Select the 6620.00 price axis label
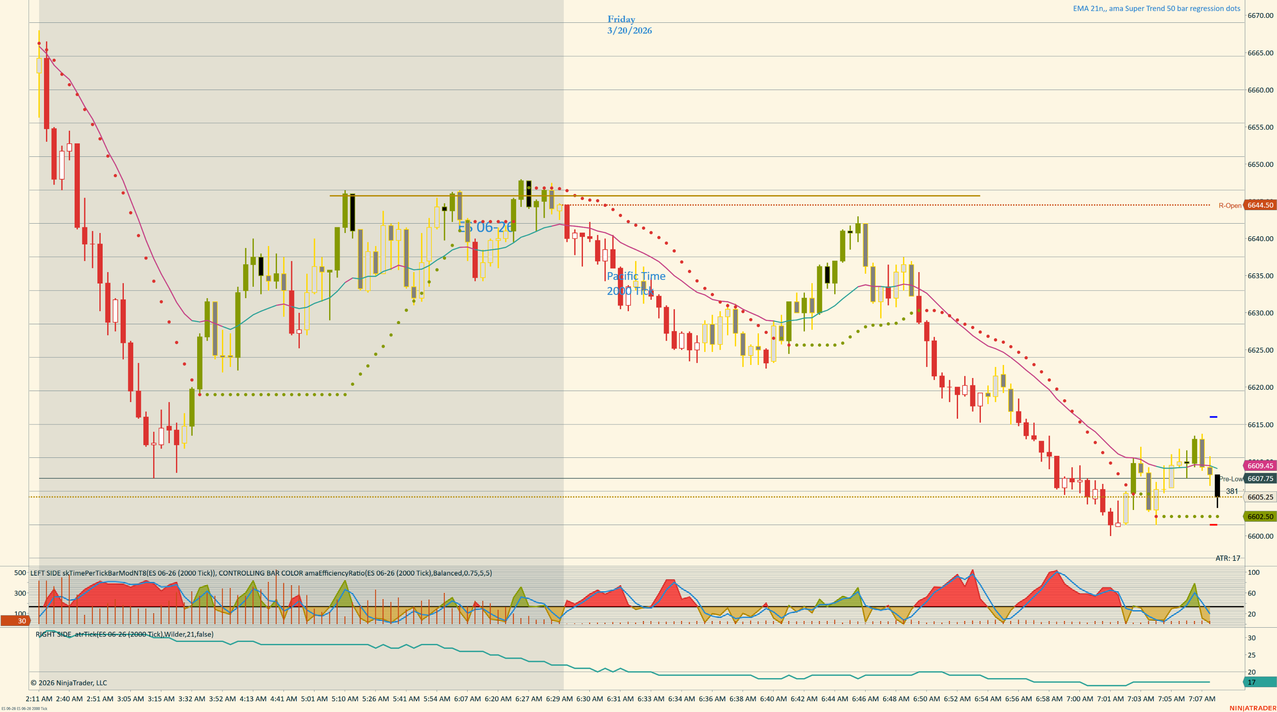1277x712 pixels. [1260, 387]
